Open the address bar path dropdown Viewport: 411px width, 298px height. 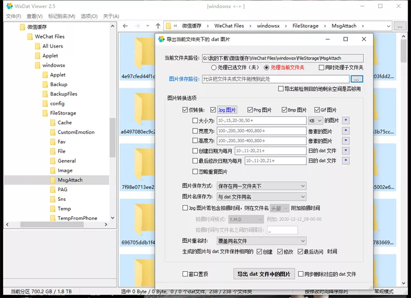coord(388,26)
